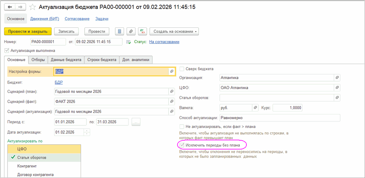
Task: Open the Организация field's open-item icon
Action: [x=337, y=77]
